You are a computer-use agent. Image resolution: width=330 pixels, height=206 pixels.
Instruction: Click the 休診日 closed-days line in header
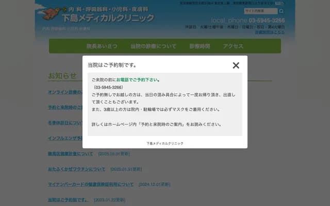point(235,27)
